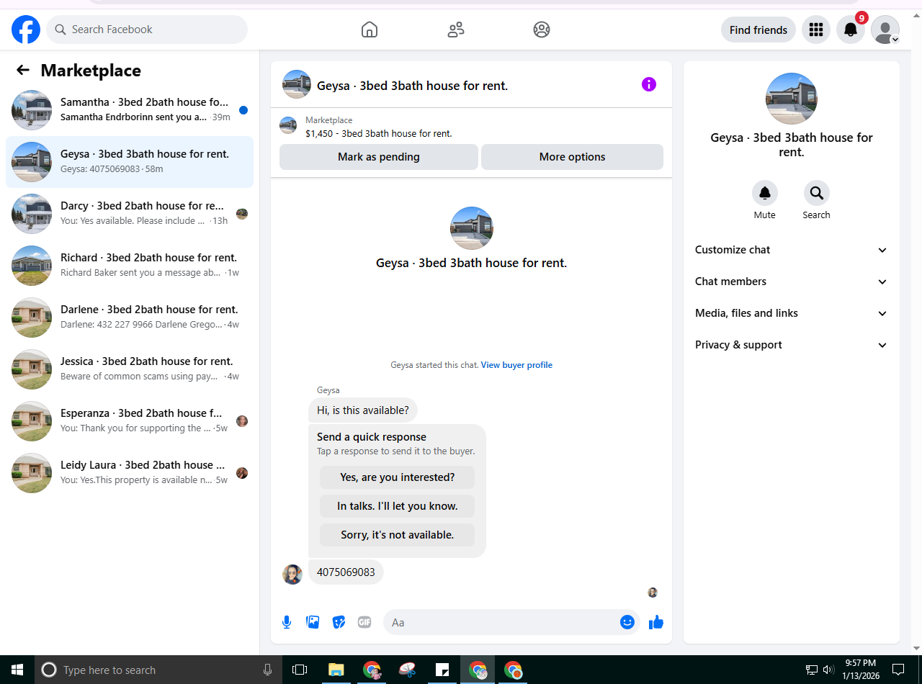Record a voice clip microphone icon
This screenshot has width=922, height=684.
click(x=287, y=622)
